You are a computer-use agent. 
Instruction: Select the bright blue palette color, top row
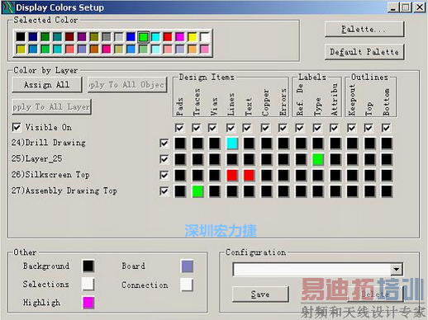[x=131, y=37]
